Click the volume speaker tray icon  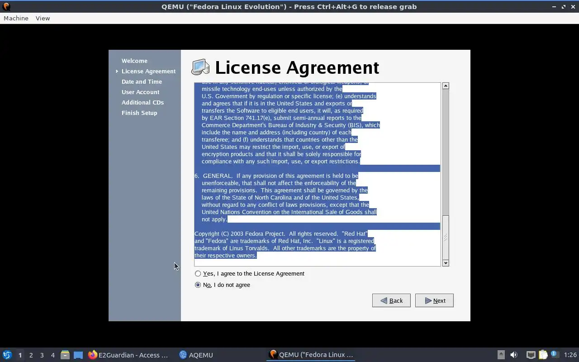click(514, 355)
